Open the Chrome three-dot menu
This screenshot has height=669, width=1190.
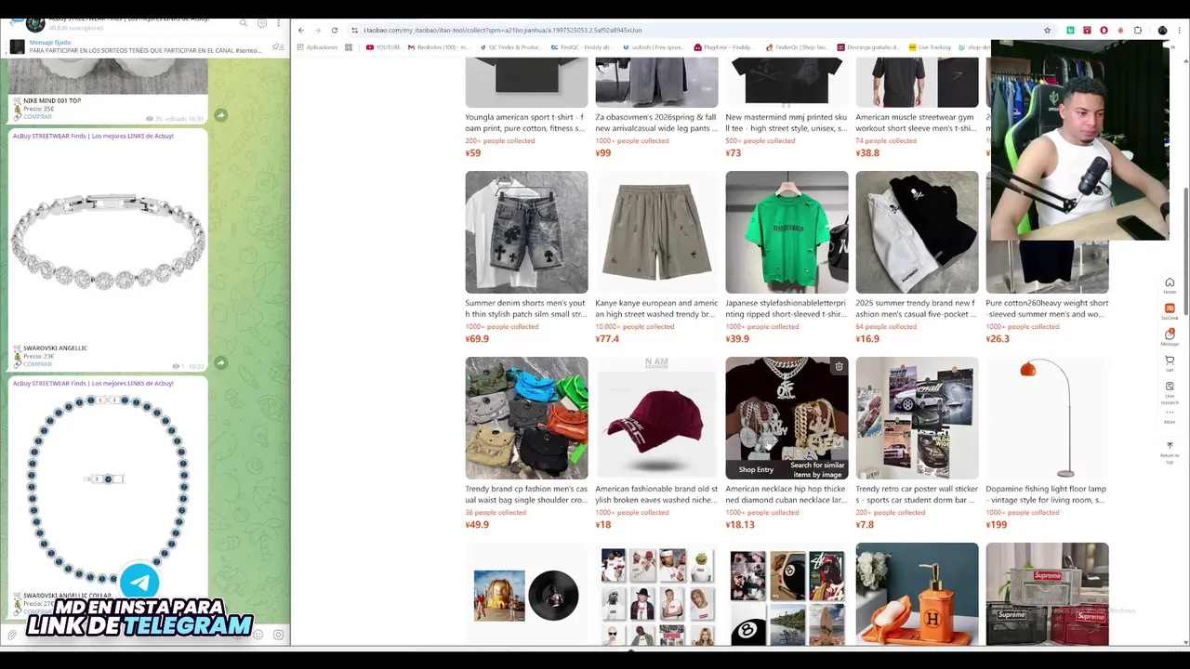[1180, 30]
